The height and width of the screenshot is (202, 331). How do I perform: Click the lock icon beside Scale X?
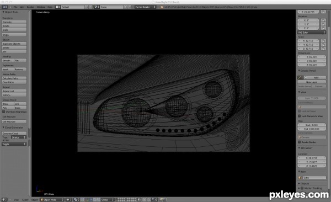323,41
